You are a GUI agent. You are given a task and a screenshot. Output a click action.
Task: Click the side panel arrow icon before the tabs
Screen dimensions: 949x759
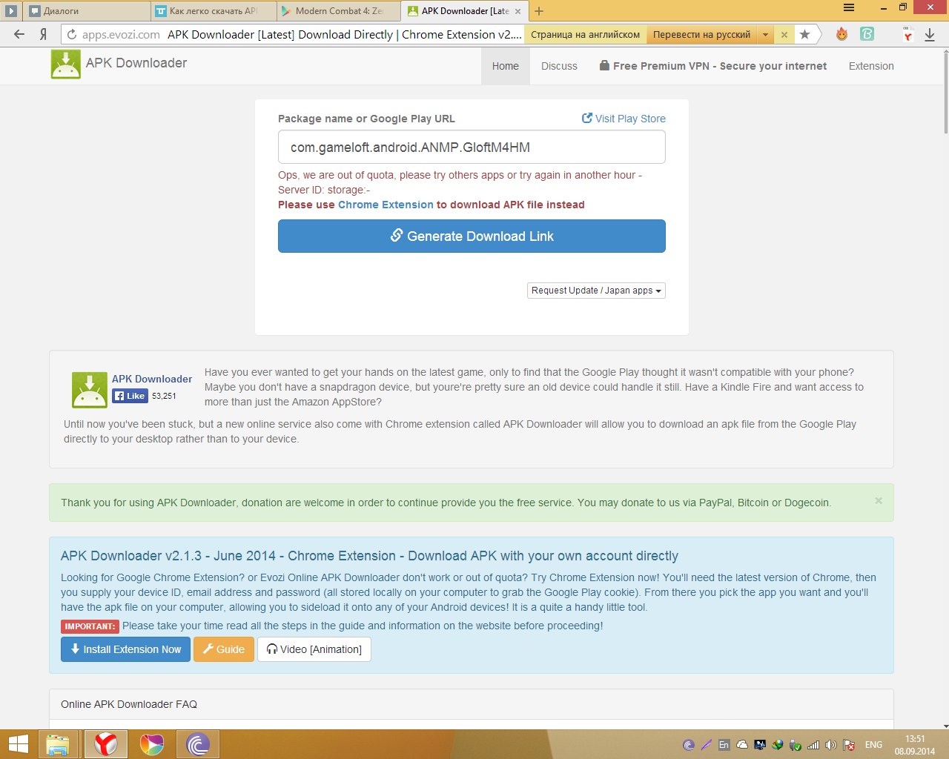[x=11, y=11]
